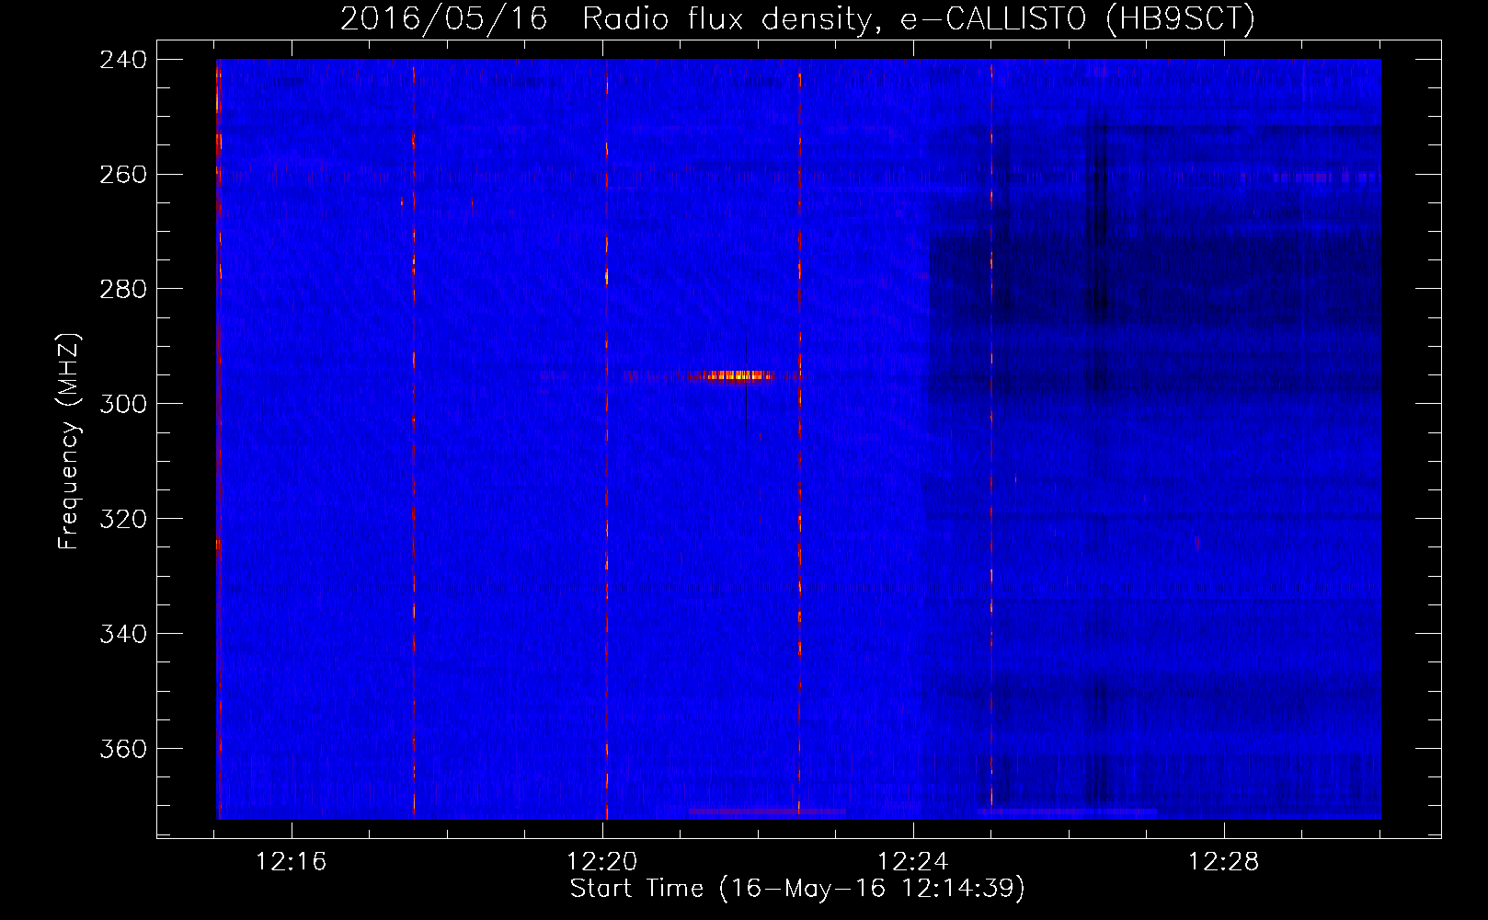This screenshot has width=1488, height=920.
Task: Click the 360 frequency tick label
Action: pos(123,750)
